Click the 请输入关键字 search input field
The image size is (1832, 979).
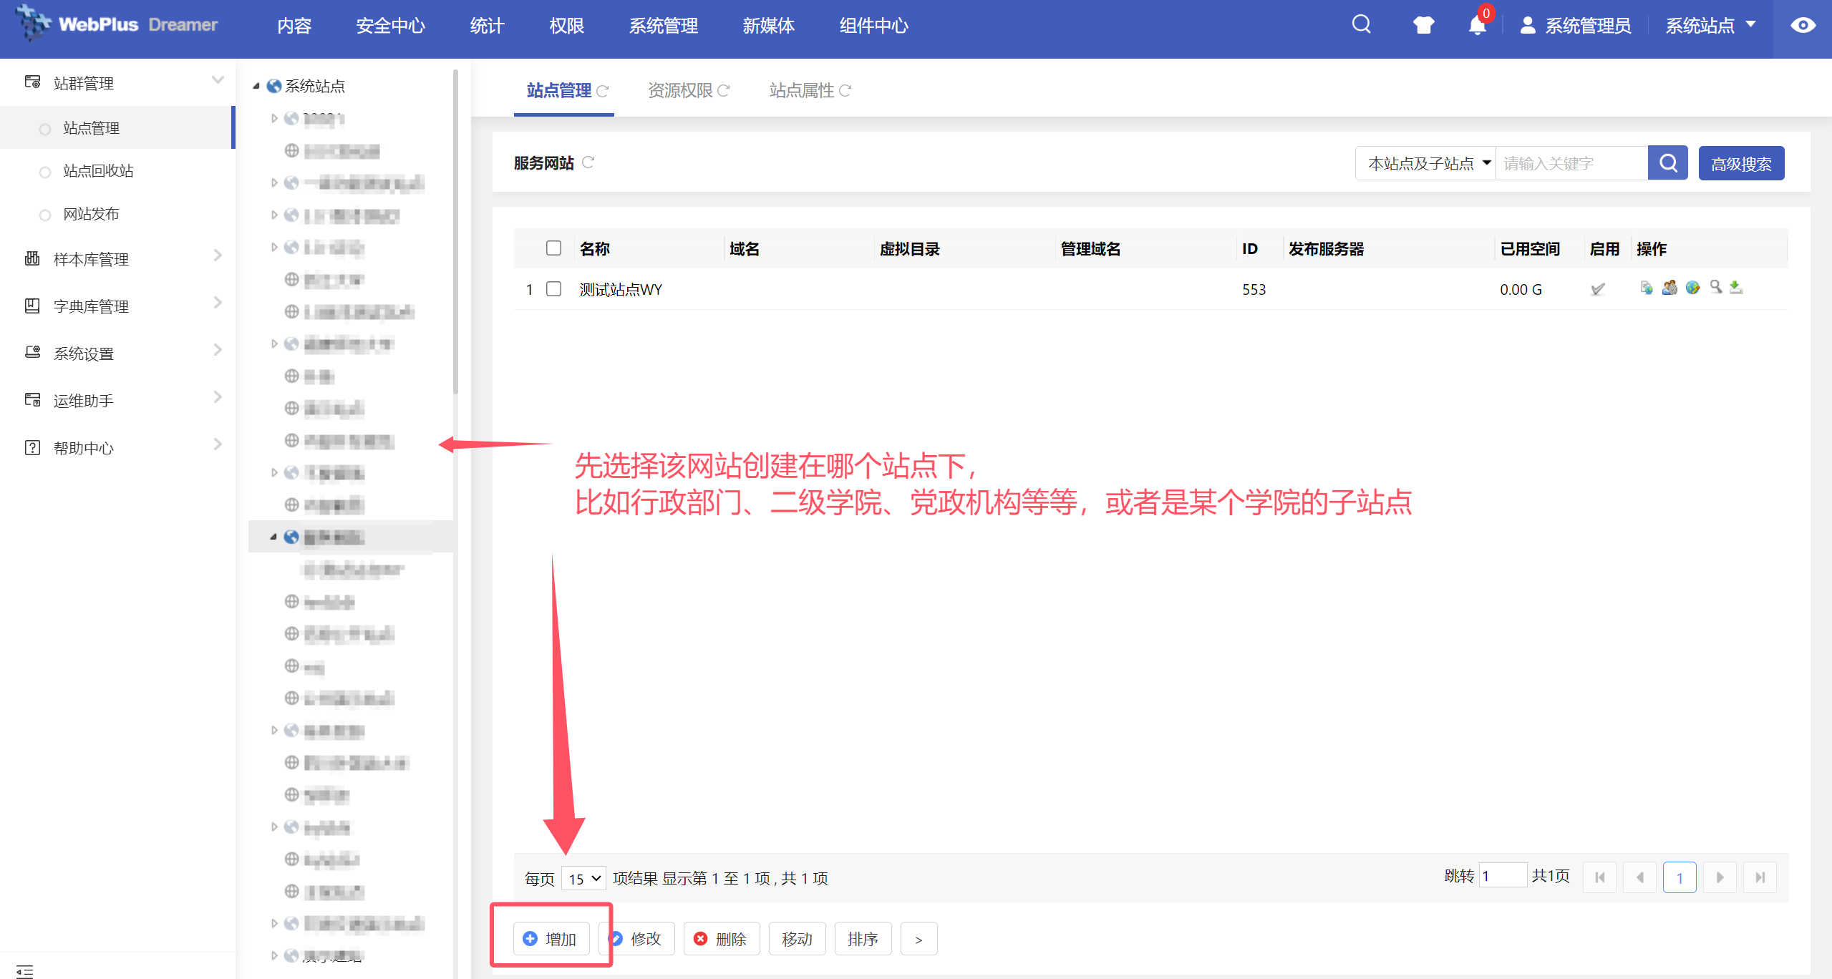(x=1571, y=163)
